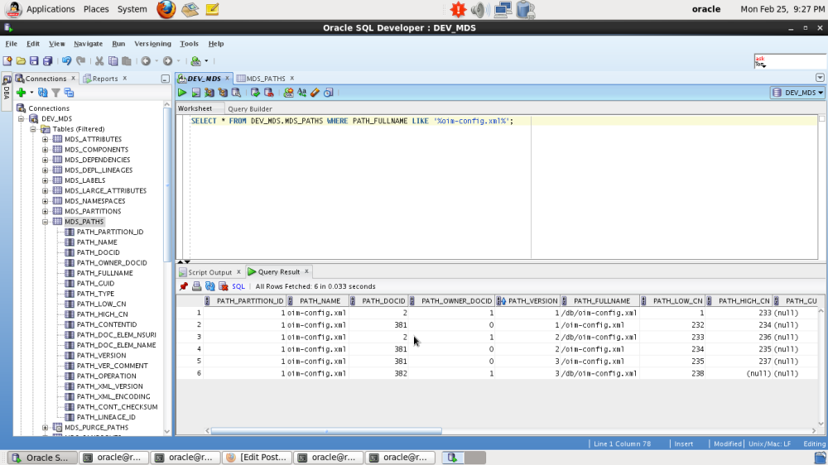Click the horizontal scrollbar of result grid
828x465 pixels.
[x=326, y=431]
